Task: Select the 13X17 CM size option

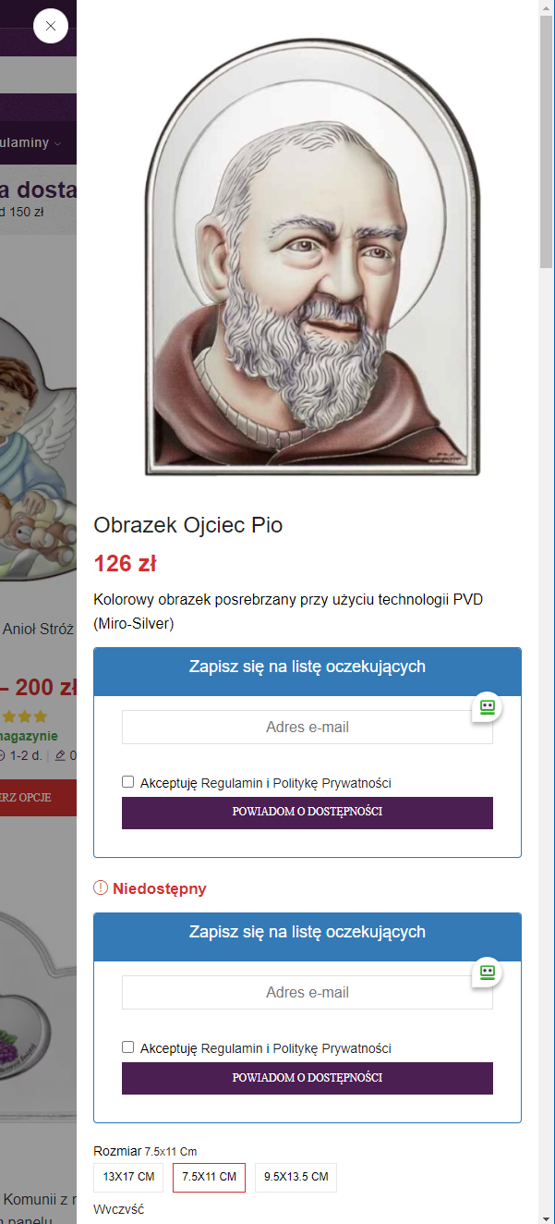Action: point(128,1177)
